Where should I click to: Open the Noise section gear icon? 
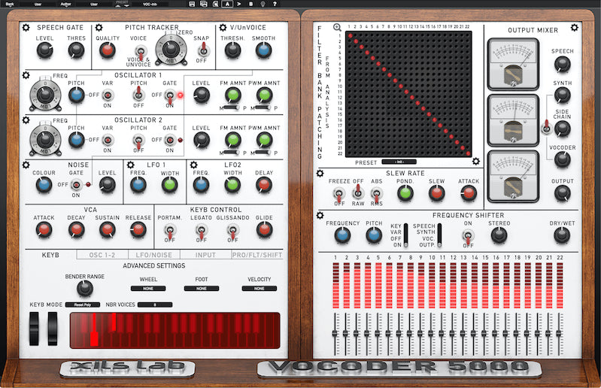[x=27, y=165]
